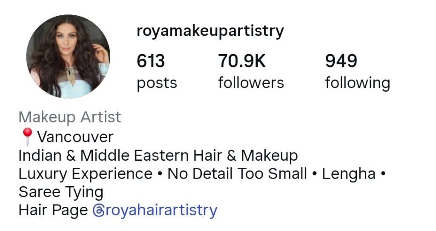Click the royamakeupartistry username heading
436x231 pixels.
[x=210, y=31]
